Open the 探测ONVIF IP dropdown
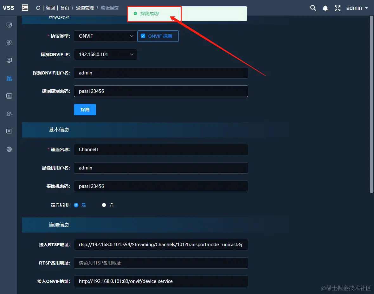374x294 pixels. pos(105,54)
